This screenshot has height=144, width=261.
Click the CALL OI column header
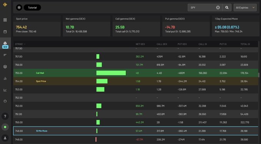tap(203, 44)
